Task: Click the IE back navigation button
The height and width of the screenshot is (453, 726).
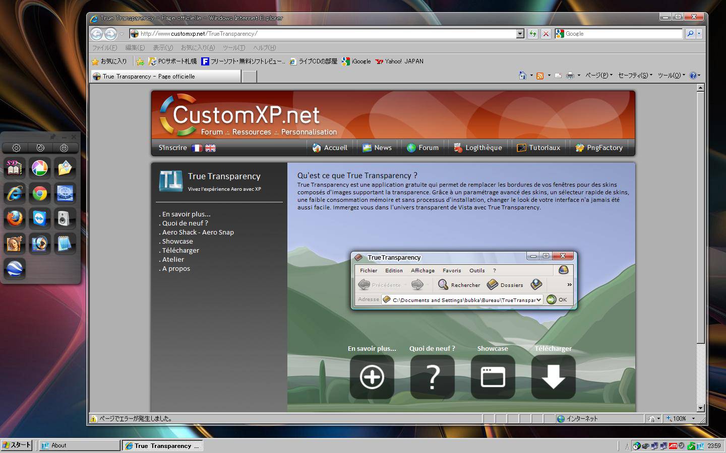Action: point(96,34)
